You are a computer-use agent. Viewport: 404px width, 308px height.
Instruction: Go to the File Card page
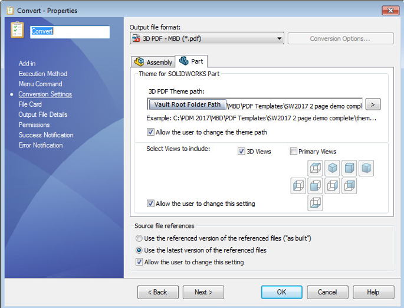[x=30, y=104]
